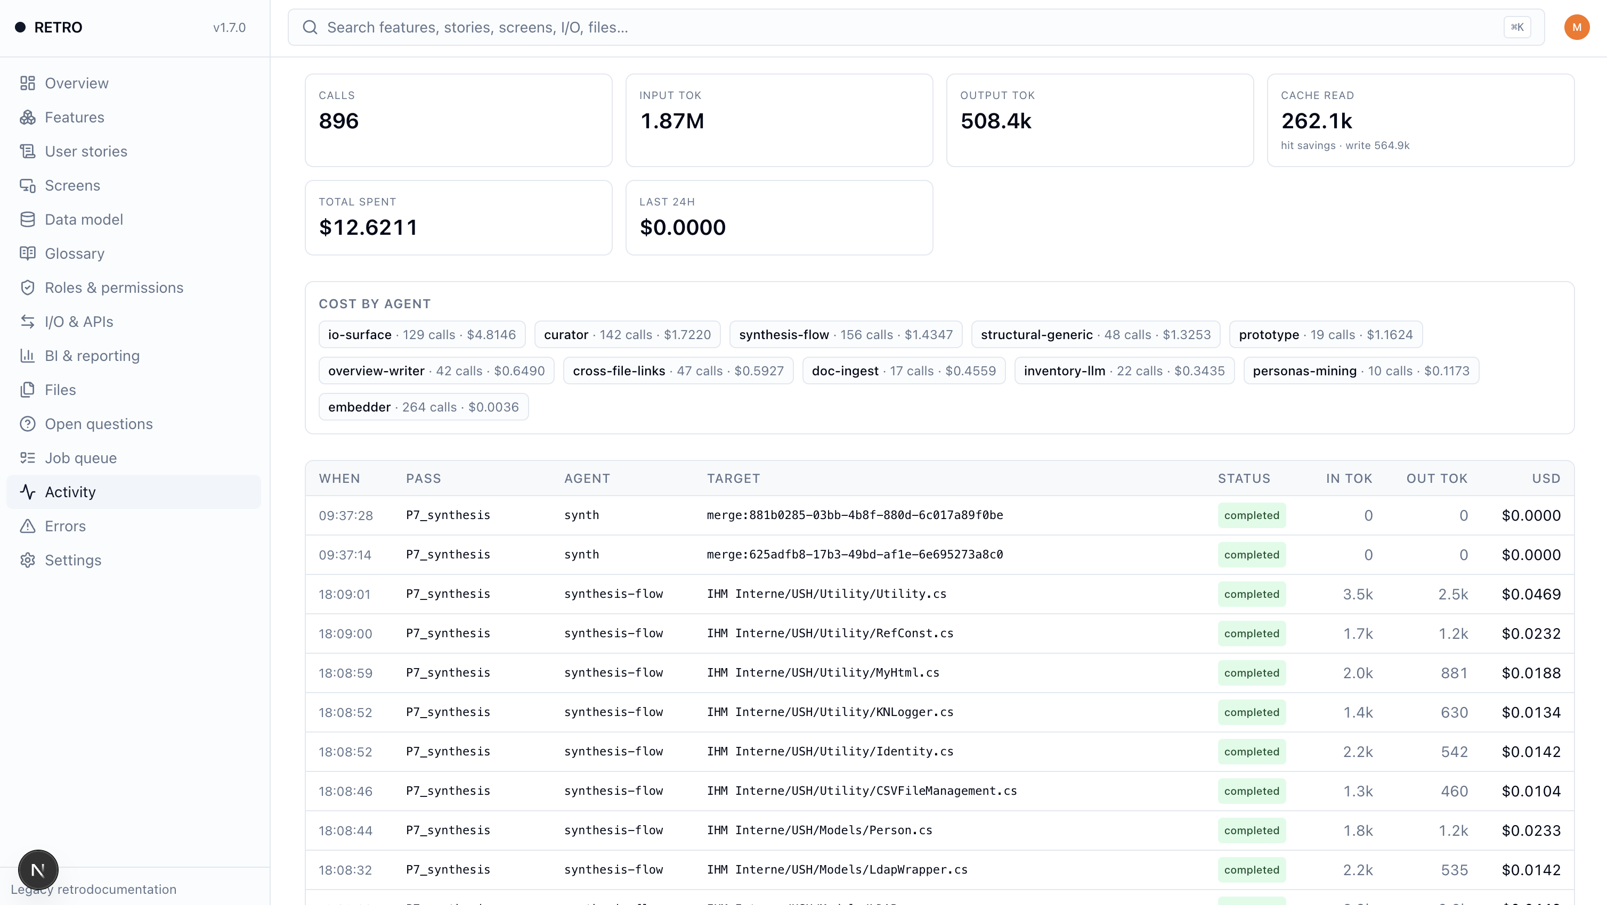Image resolution: width=1607 pixels, height=905 pixels.
Task: Select the prototype agent chip
Action: (1326, 335)
